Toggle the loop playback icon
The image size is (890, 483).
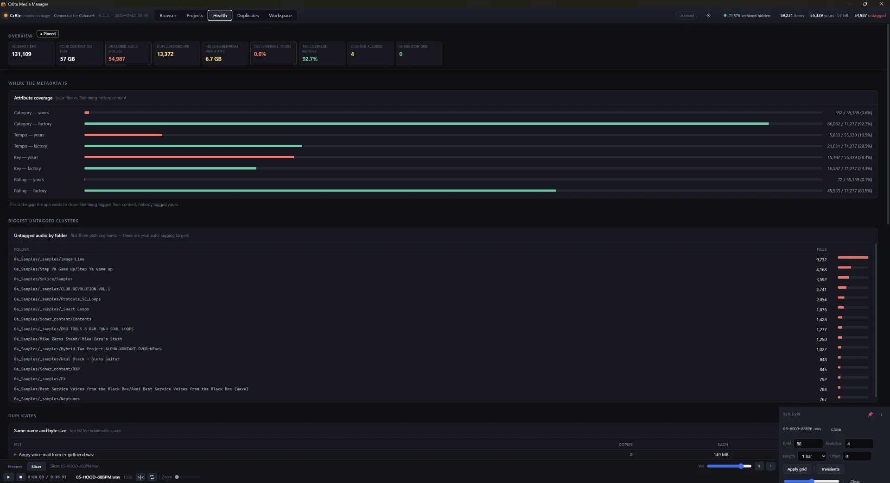pos(152,477)
